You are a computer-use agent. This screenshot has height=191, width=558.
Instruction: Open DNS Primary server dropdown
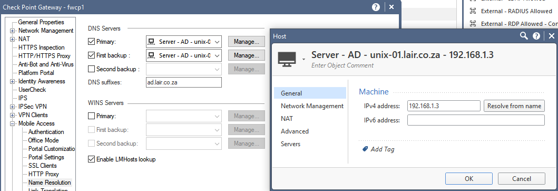click(x=217, y=42)
